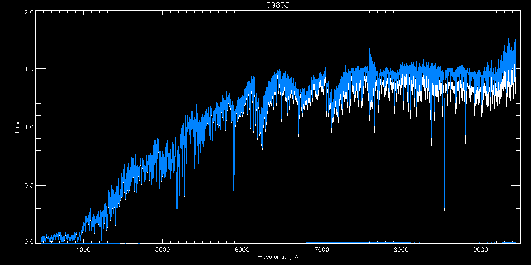Image resolution: width=531 pixels, height=265 pixels.
Task: Select the 9000 wavelength tick label
Action: pyautogui.click(x=481, y=249)
